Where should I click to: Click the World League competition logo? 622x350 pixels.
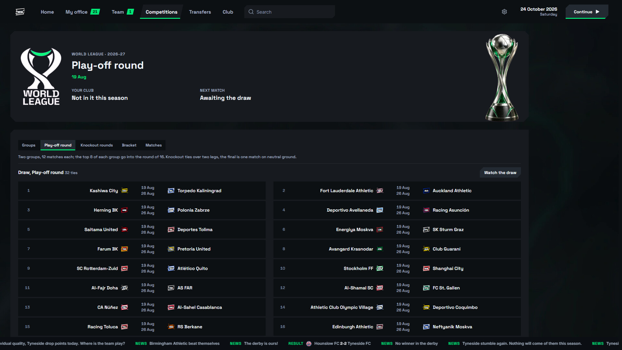(x=41, y=76)
